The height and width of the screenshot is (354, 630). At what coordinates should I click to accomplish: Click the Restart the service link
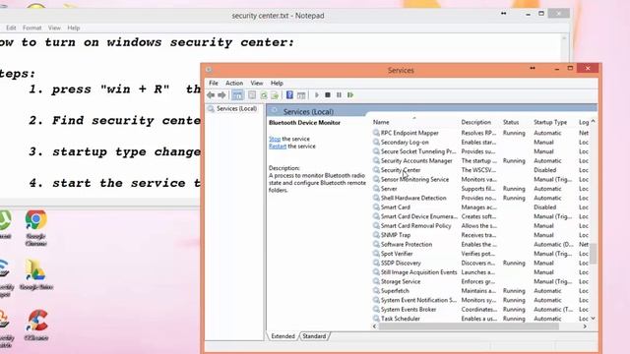(x=278, y=147)
